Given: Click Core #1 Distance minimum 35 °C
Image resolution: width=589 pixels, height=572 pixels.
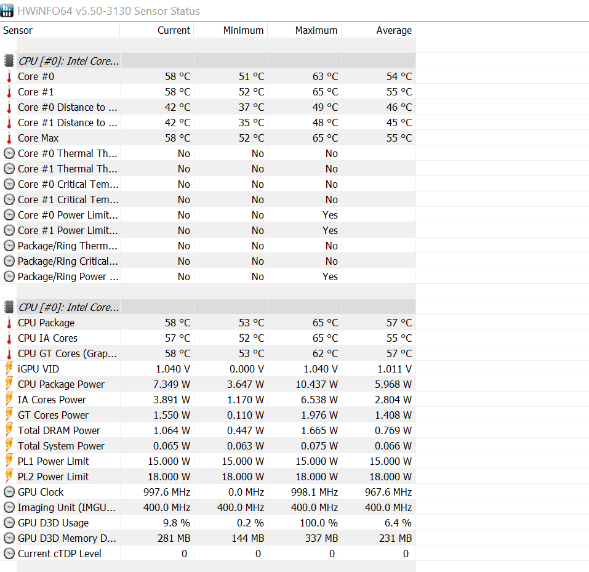Looking at the screenshot, I should click(251, 123).
